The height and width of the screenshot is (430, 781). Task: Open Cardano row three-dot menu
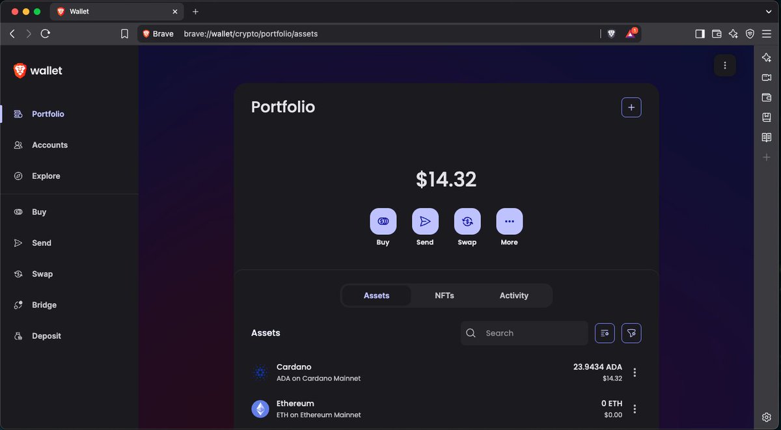(x=635, y=373)
